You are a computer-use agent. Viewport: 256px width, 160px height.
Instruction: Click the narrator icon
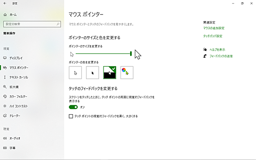pos(5,116)
